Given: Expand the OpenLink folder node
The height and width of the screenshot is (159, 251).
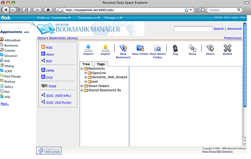Looking at the screenshot, I should (86, 73).
